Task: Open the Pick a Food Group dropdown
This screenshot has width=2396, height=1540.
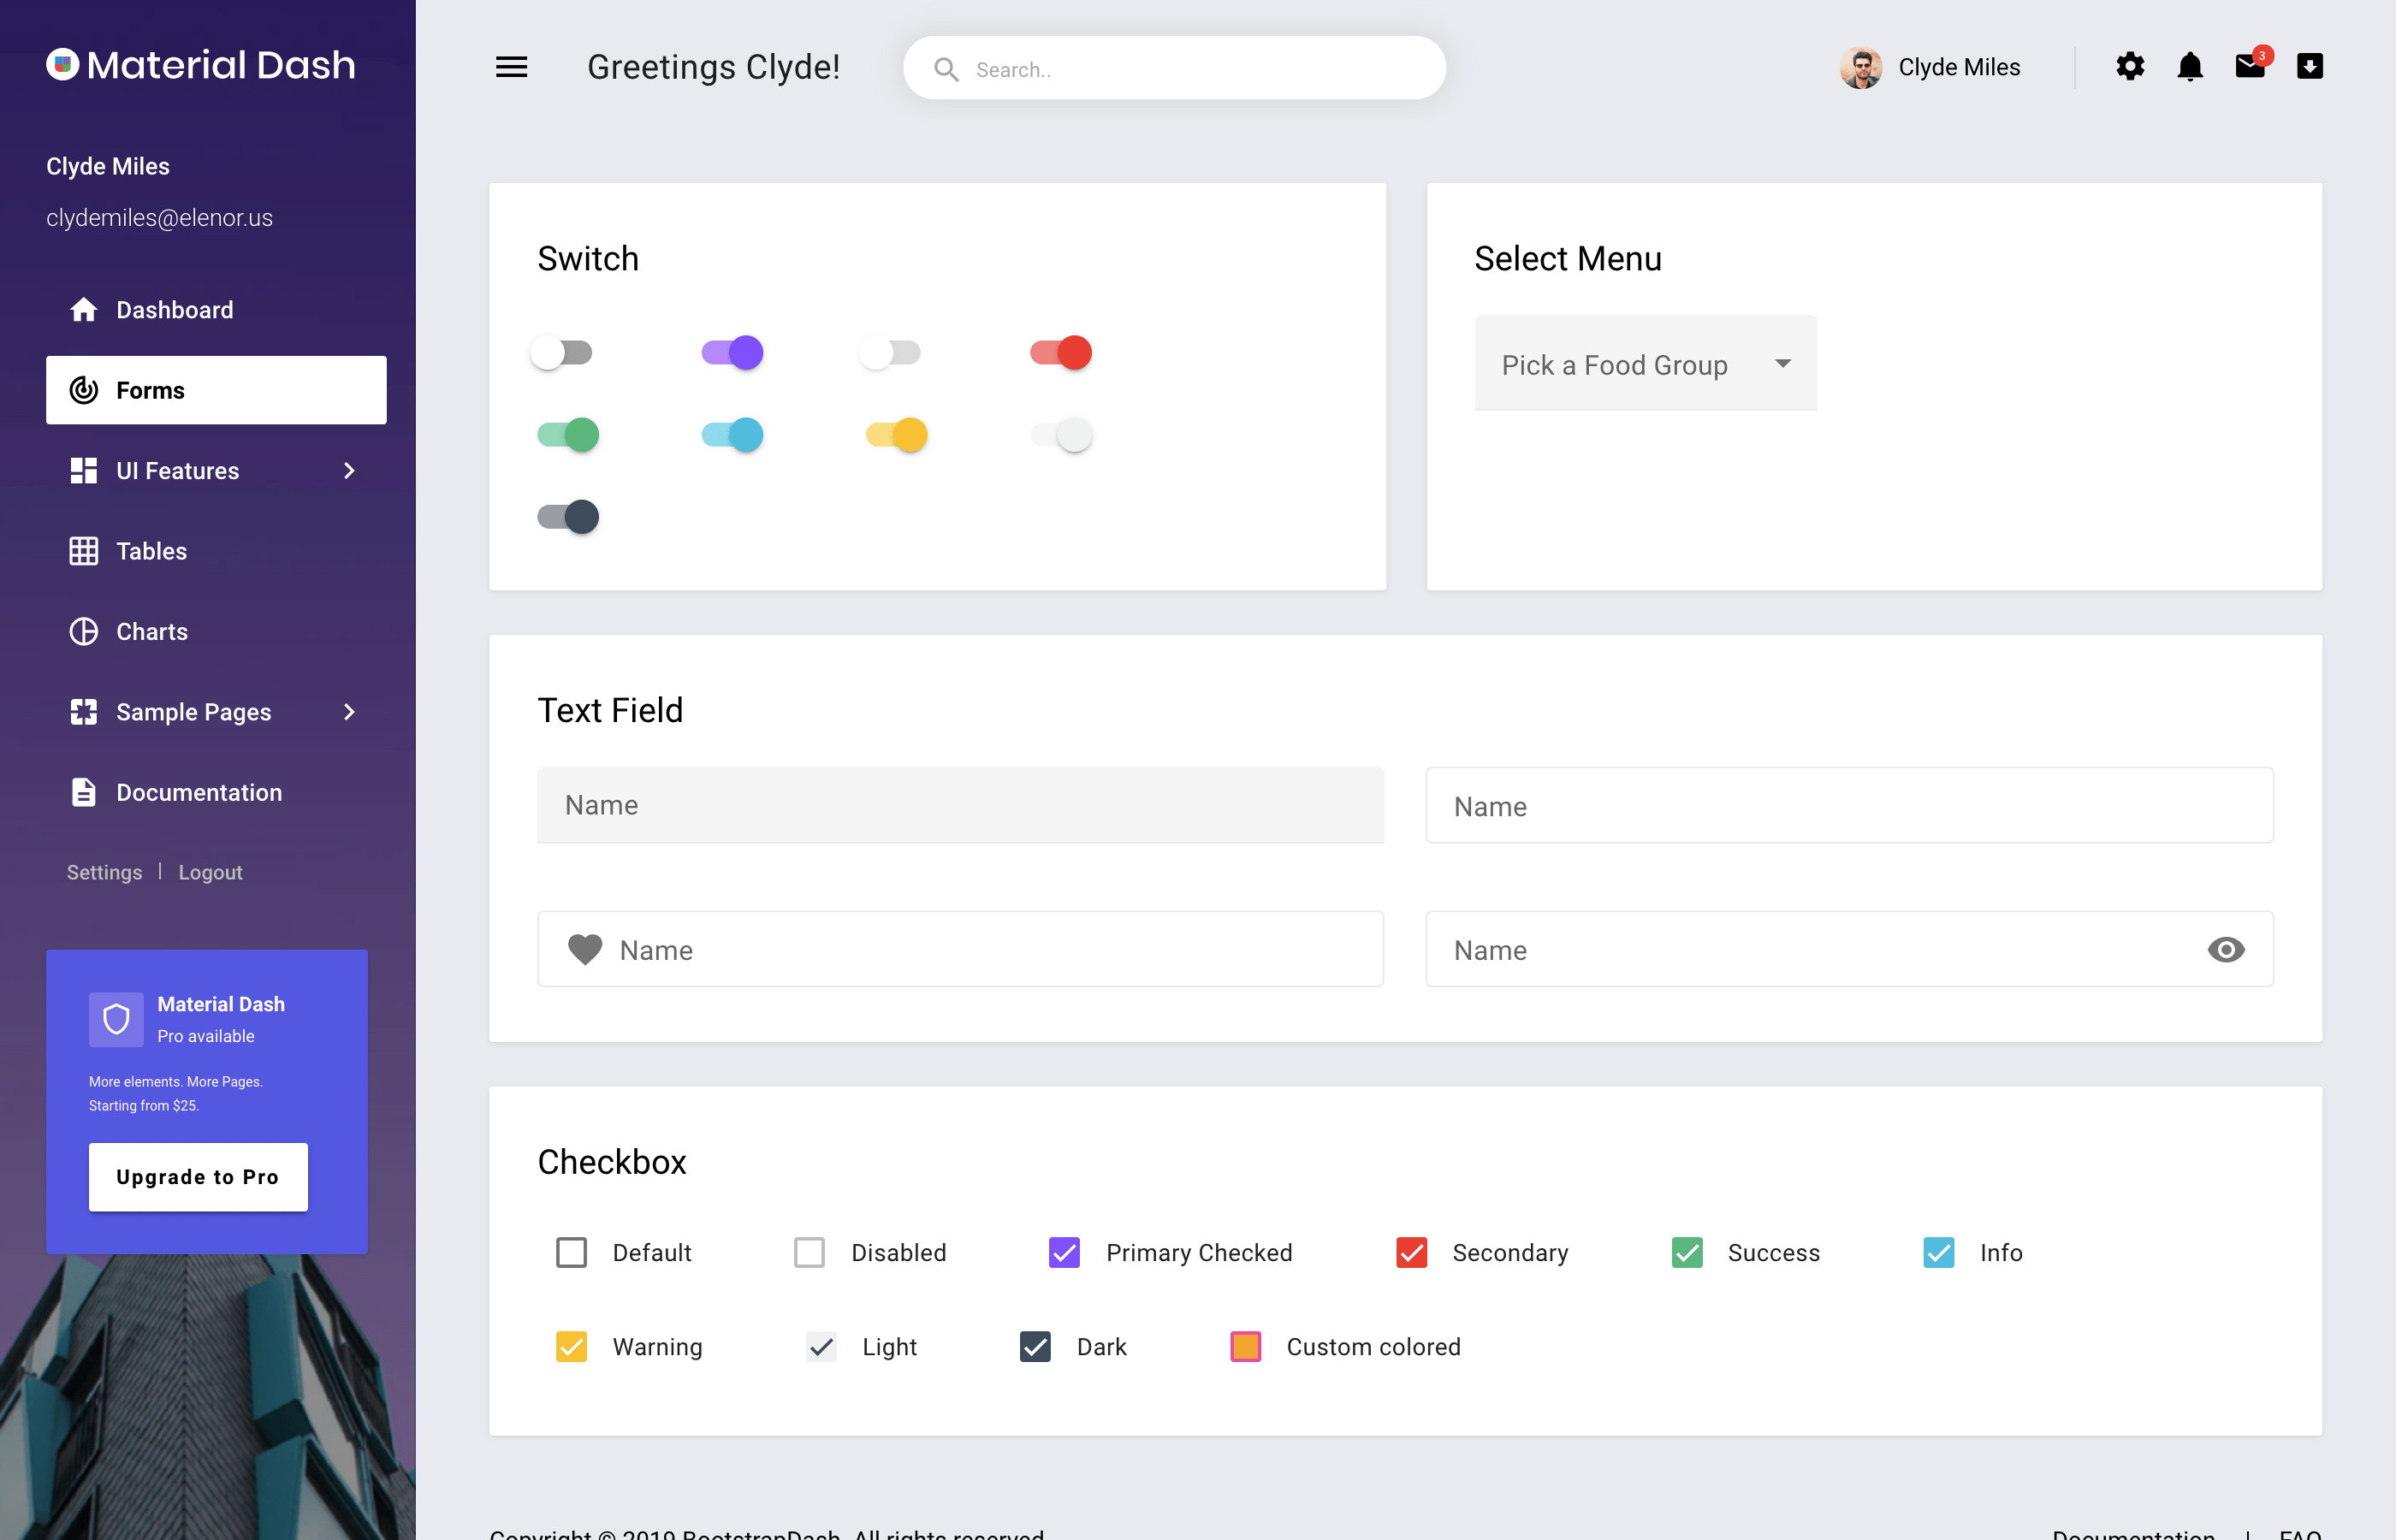Action: (x=1644, y=363)
